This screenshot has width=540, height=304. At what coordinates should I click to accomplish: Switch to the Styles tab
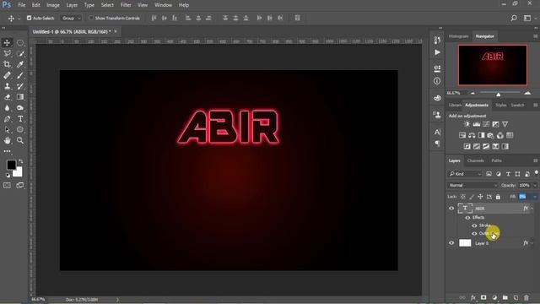501,105
